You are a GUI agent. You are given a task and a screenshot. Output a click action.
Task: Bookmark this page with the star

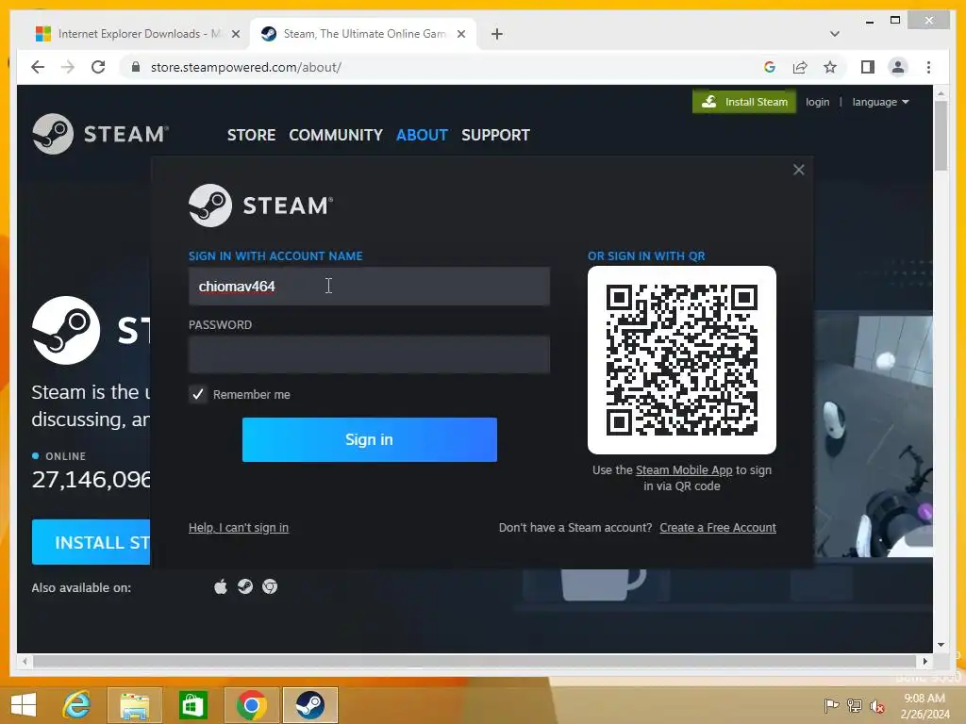coord(830,67)
